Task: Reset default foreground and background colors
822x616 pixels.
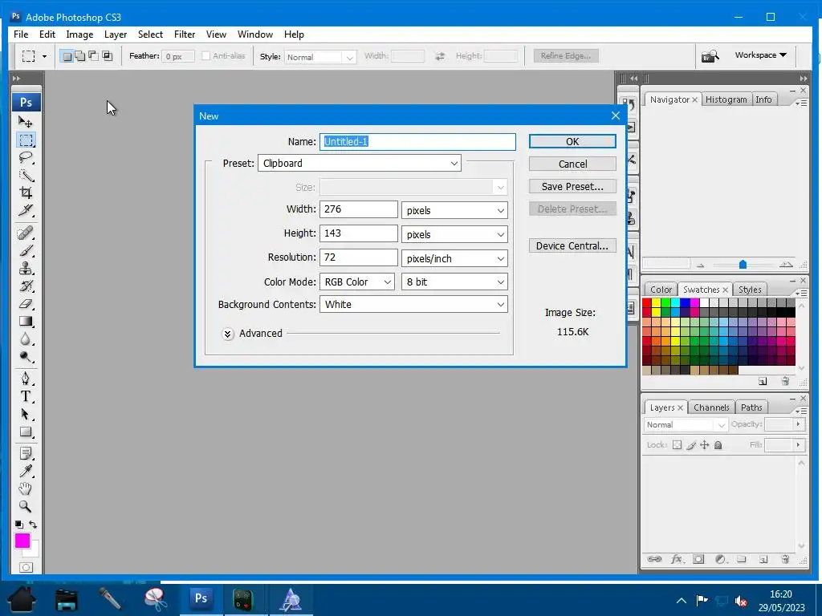Action: (19, 525)
